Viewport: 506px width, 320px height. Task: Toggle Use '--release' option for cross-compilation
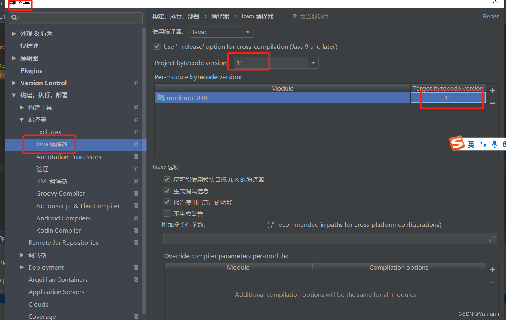point(157,46)
